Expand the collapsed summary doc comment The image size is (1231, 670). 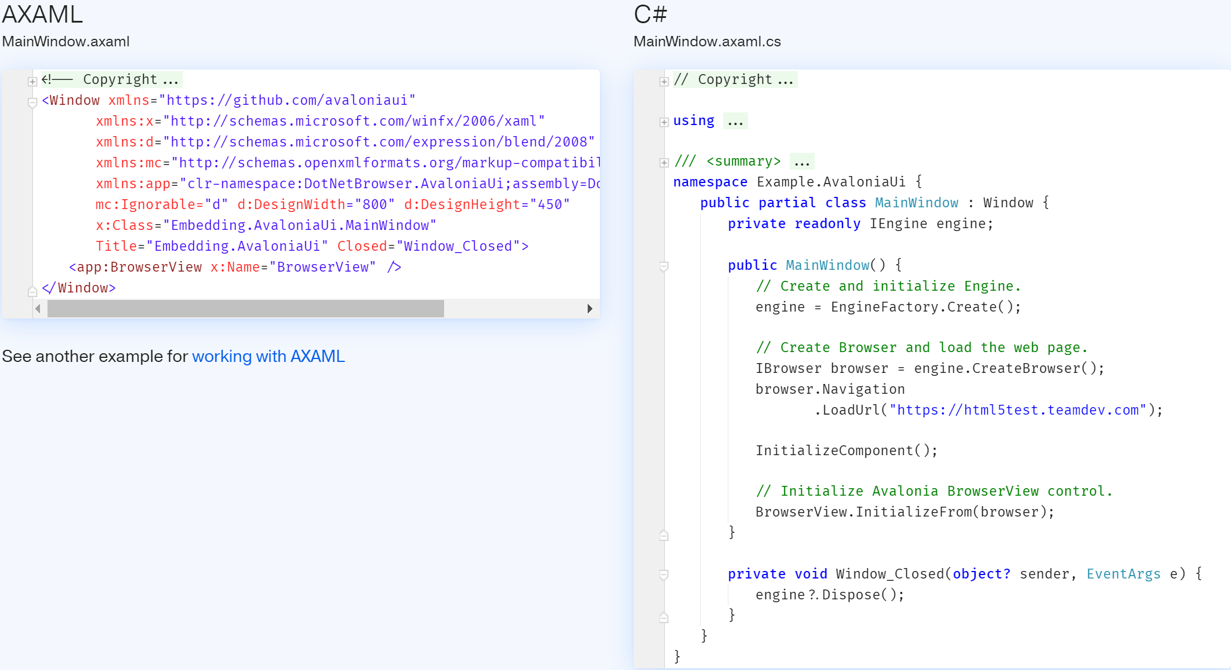pyautogui.click(x=664, y=163)
